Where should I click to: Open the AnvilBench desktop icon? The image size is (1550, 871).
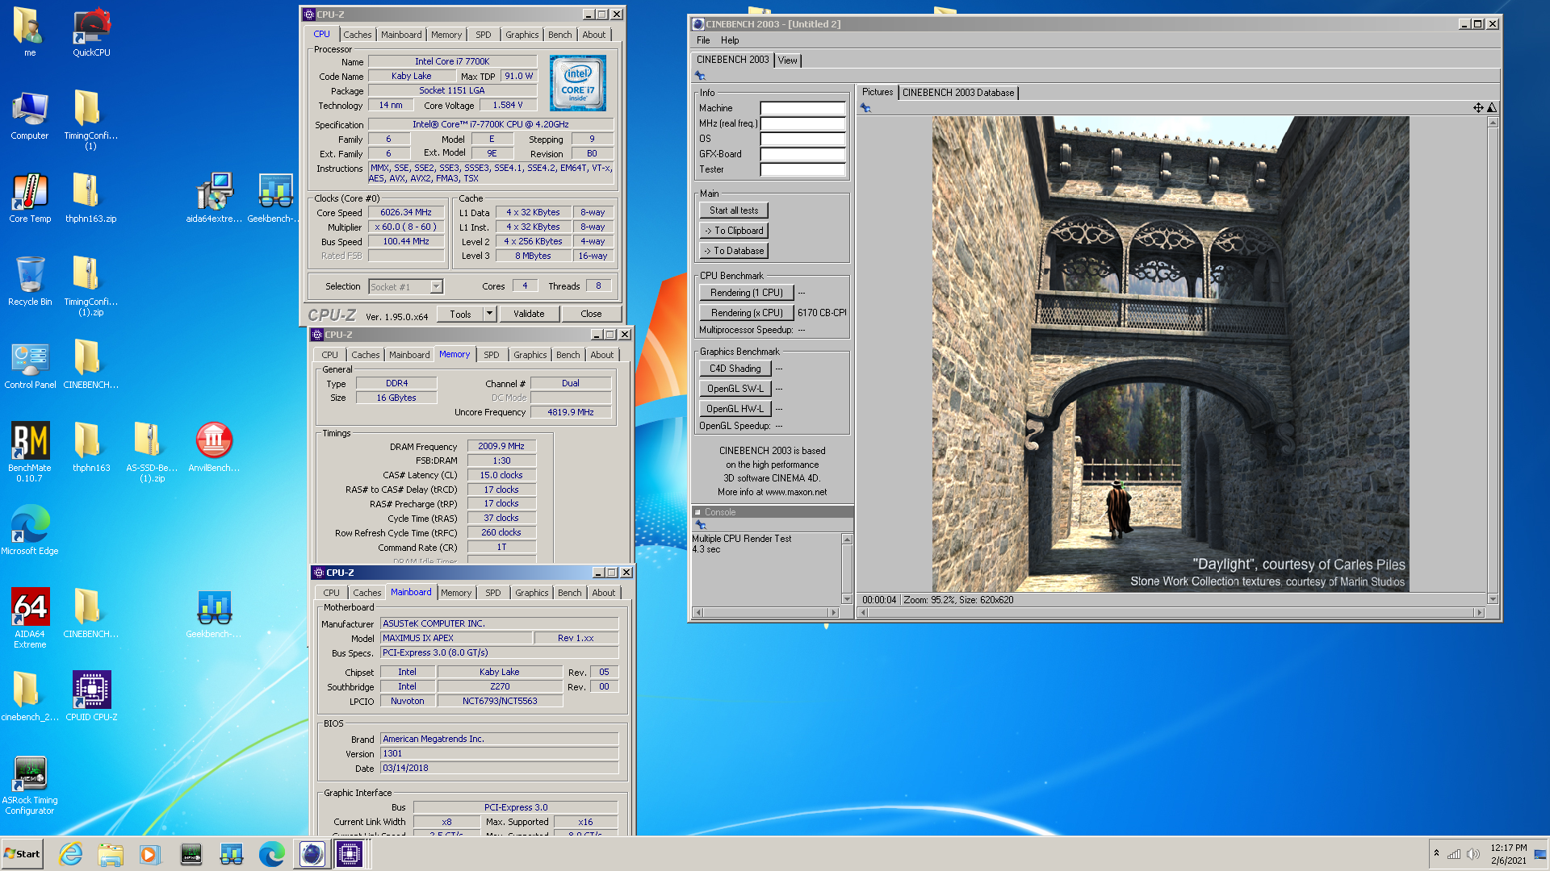point(214,448)
